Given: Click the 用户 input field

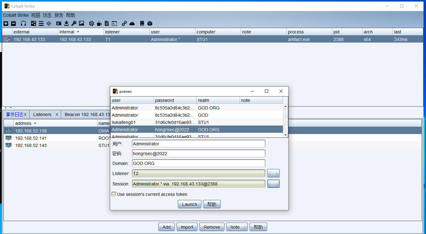Looking at the screenshot, I should coord(199,144).
